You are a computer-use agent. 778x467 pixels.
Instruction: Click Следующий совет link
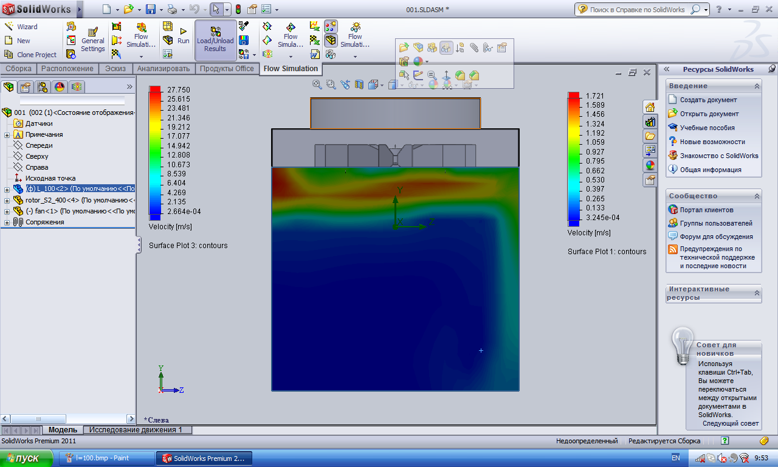[731, 423]
